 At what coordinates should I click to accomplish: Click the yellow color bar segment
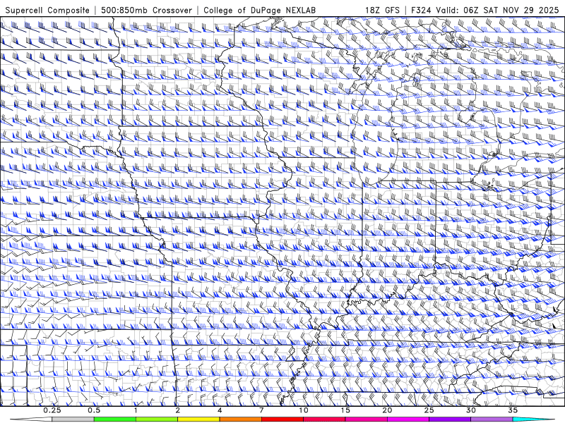point(198,419)
